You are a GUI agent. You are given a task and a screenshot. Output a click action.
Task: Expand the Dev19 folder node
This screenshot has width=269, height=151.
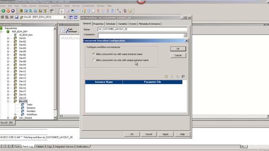click(x=8, y=98)
